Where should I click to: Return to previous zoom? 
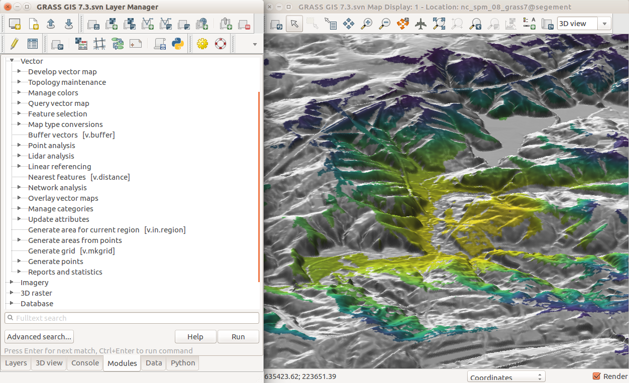[475, 24]
